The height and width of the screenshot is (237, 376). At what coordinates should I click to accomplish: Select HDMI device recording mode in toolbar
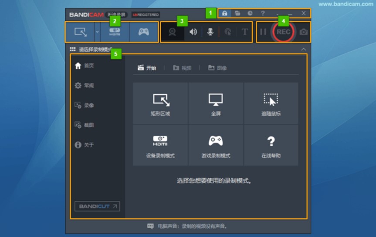point(115,32)
